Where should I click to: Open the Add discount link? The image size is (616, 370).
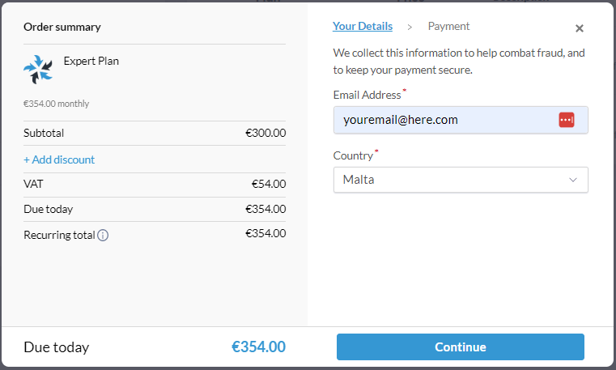click(59, 159)
